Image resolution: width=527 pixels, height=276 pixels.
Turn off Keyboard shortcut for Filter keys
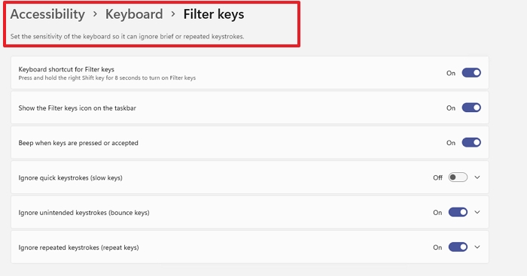click(471, 73)
